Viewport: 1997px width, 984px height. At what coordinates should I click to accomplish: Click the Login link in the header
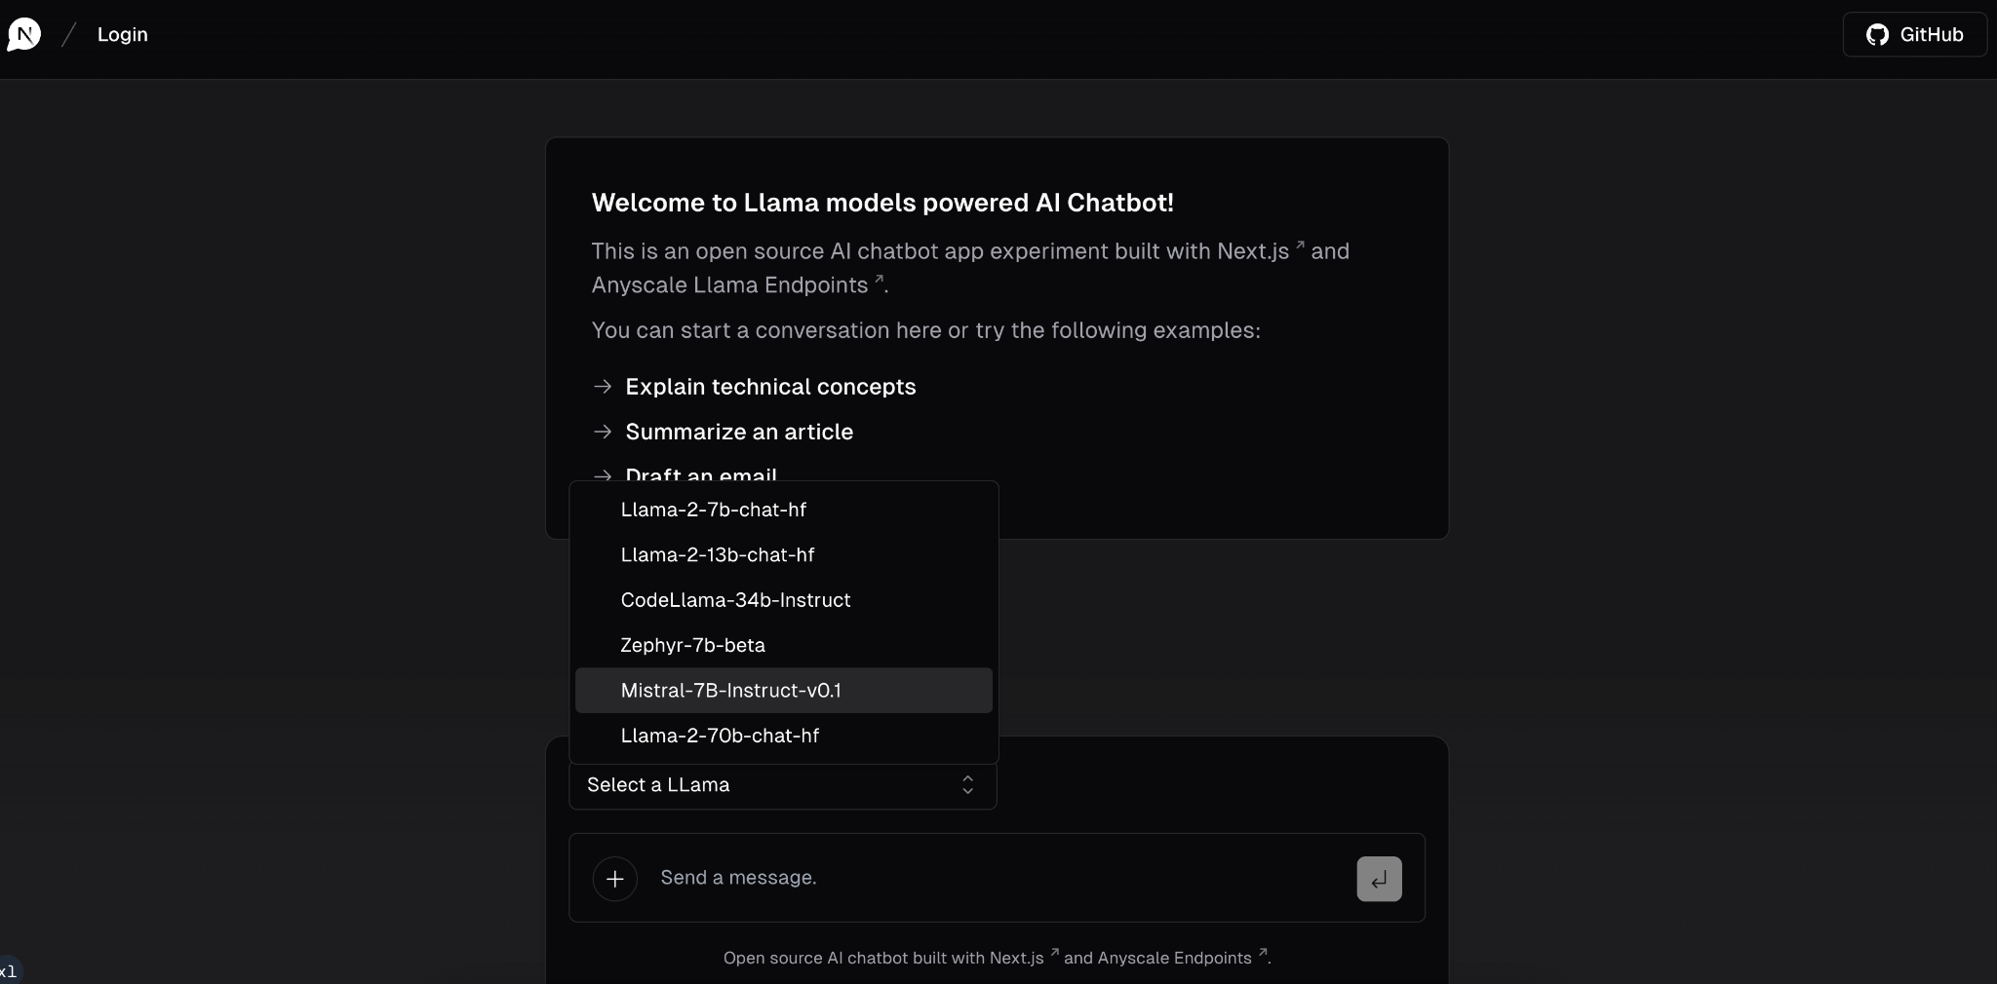point(124,33)
